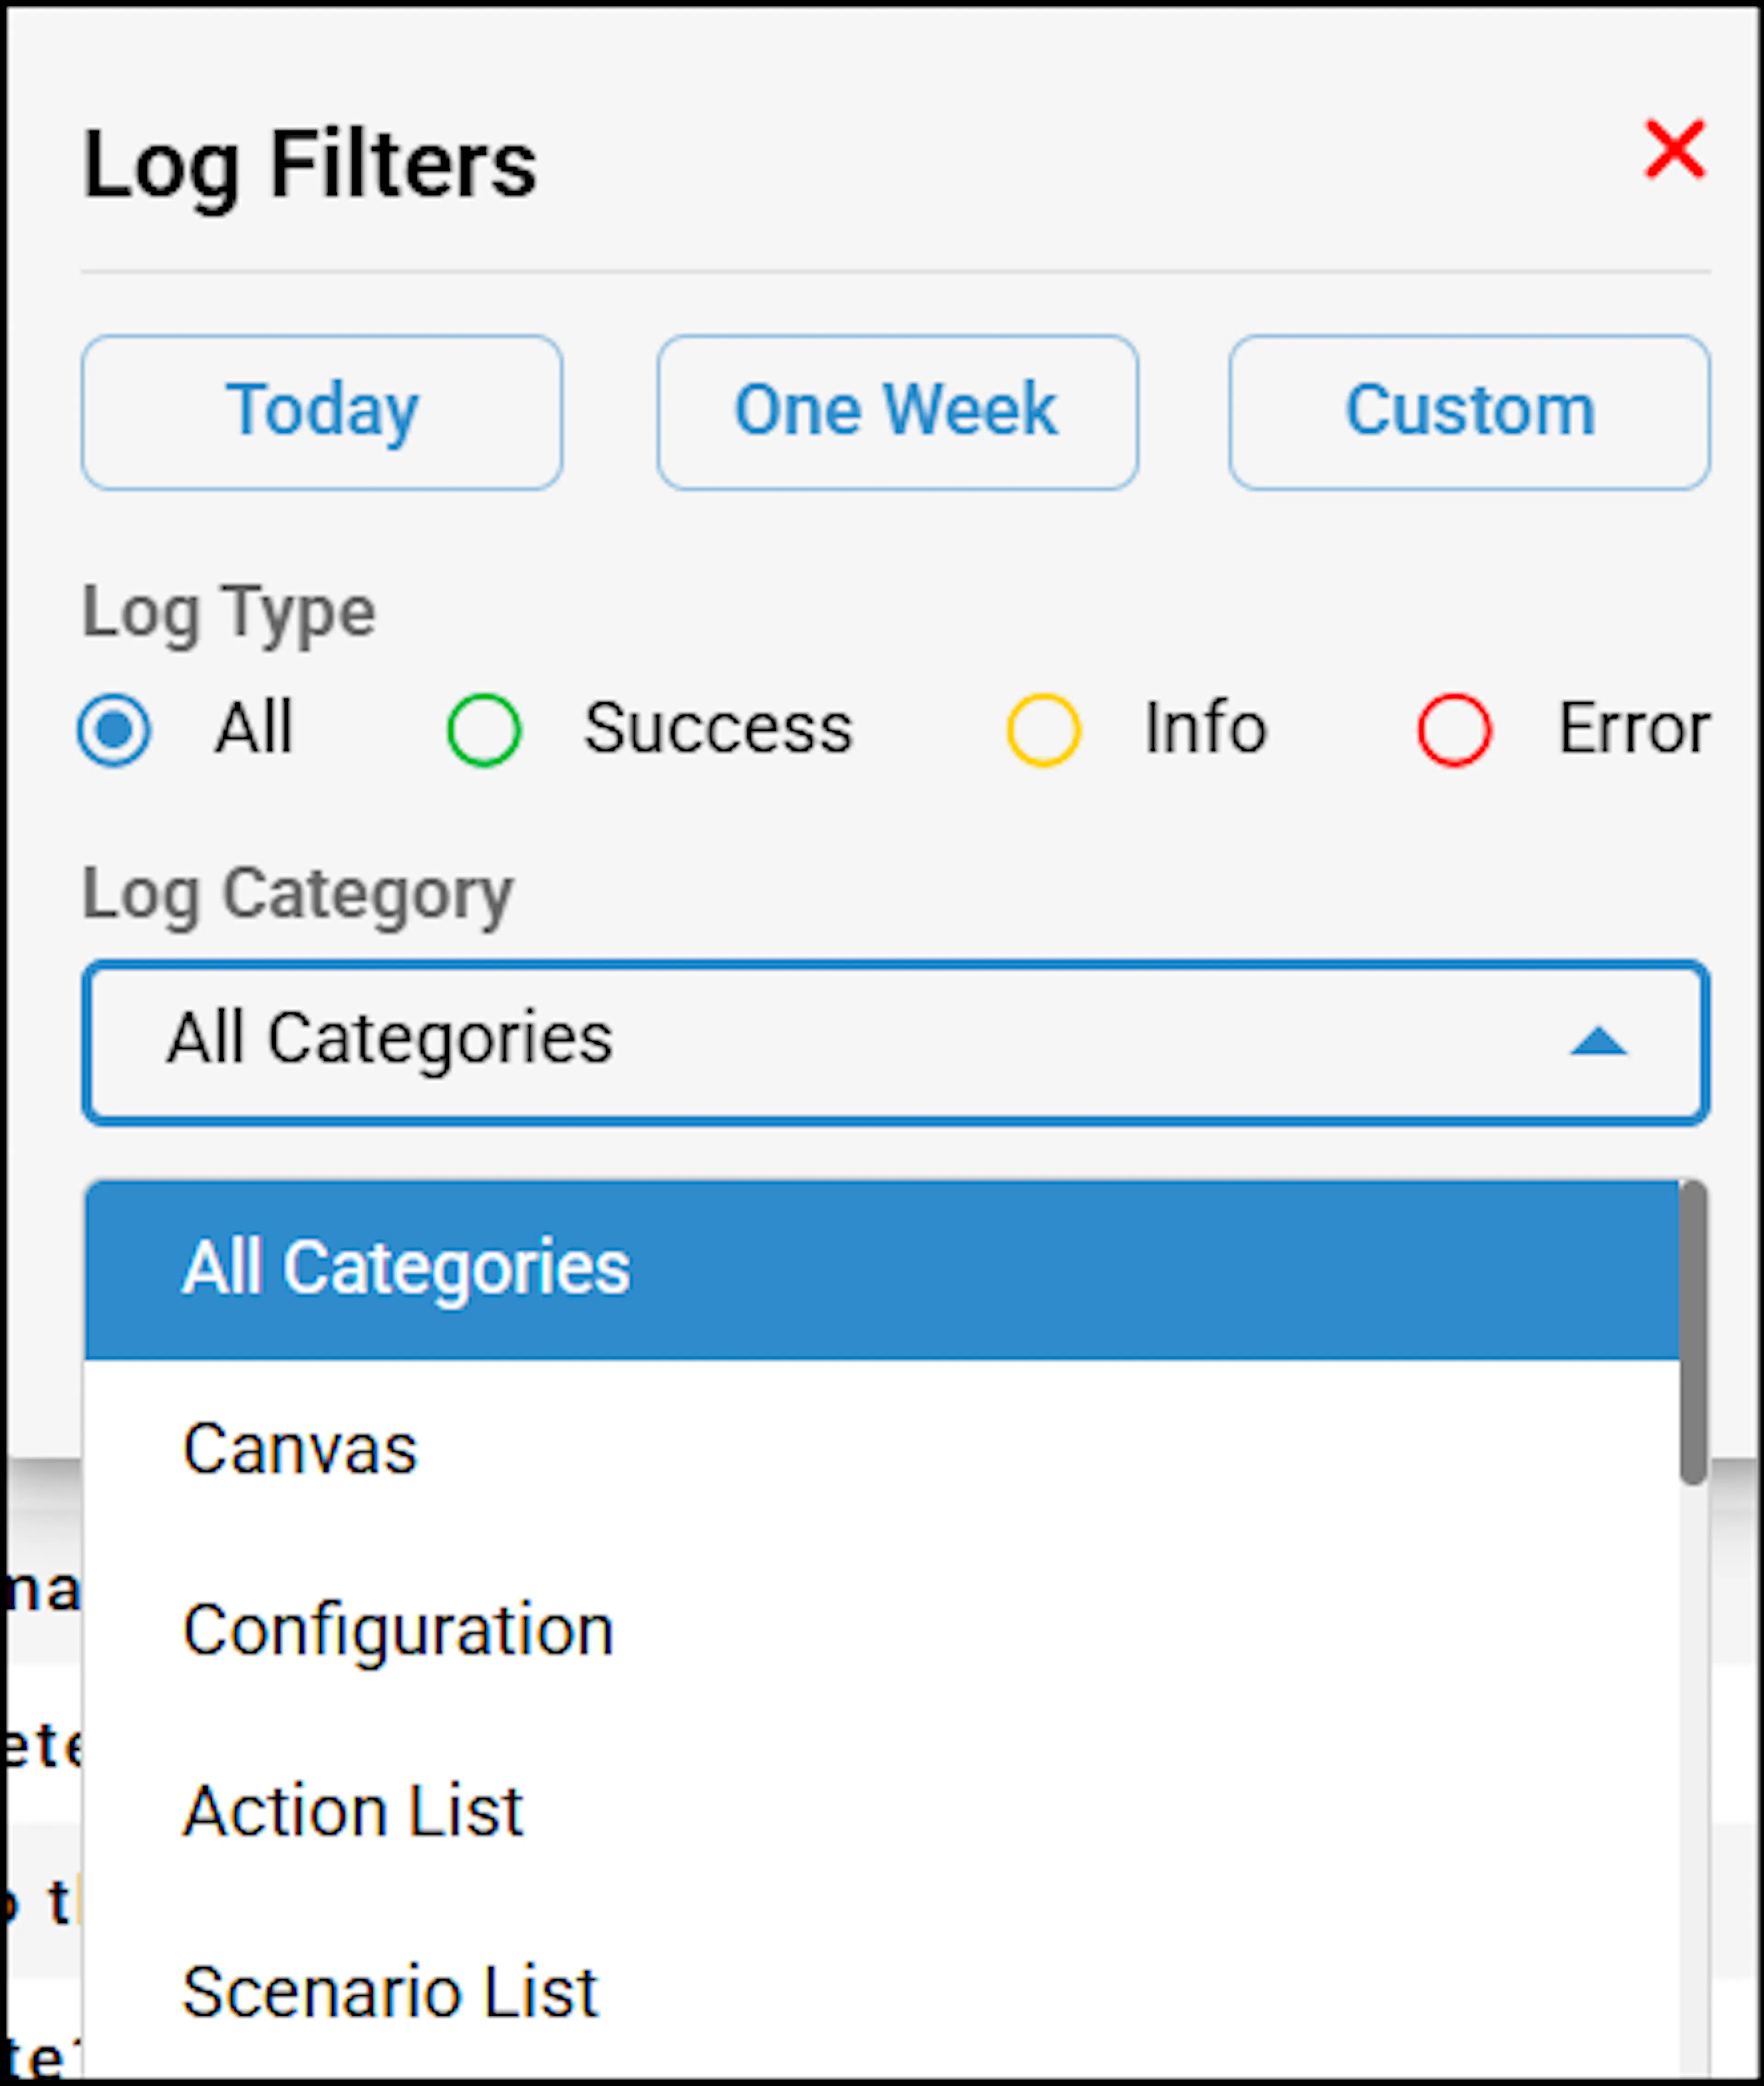Choose the Info log type radio
The image size is (1764, 2086).
1043,729
